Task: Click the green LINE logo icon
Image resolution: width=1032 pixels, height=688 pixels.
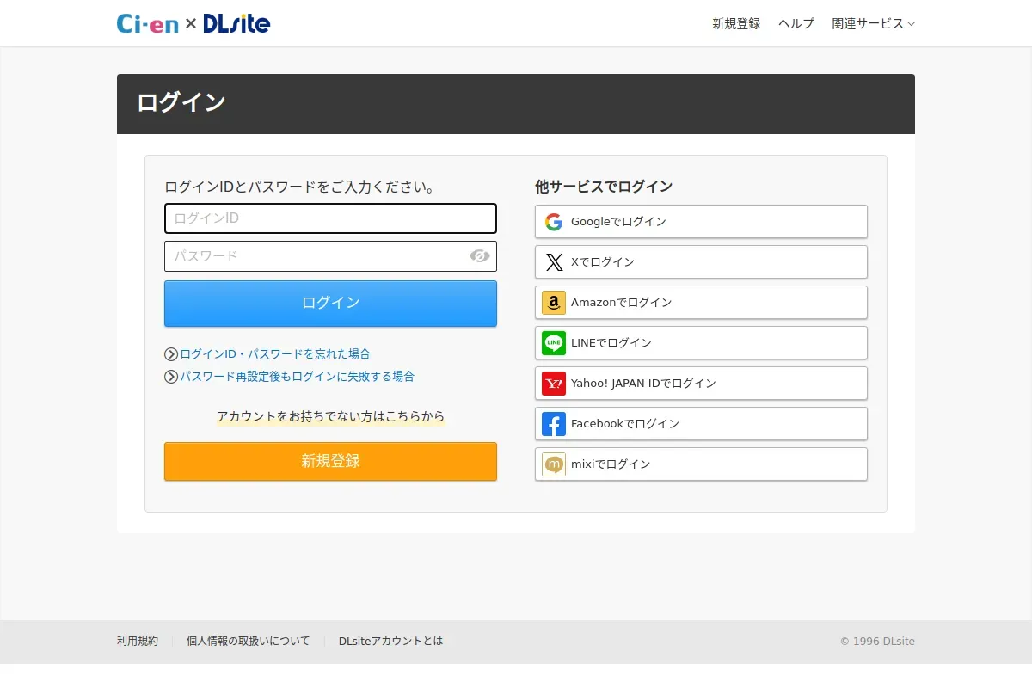Action: click(554, 343)
